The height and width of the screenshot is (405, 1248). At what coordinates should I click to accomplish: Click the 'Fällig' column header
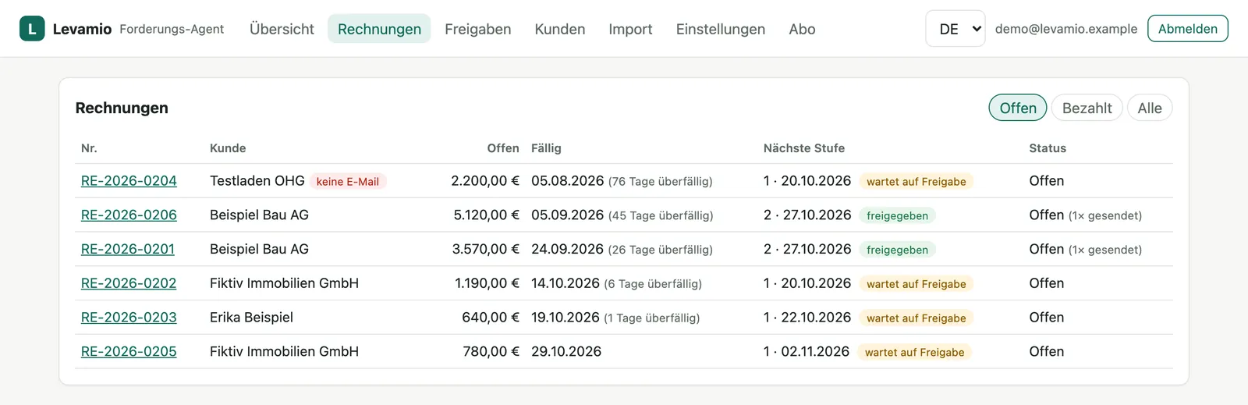point(546,148)
